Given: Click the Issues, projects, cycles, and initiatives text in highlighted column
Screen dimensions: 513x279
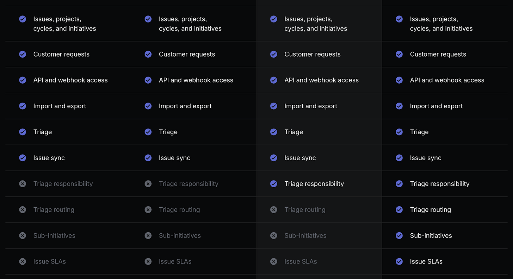Looking at the screenshot, I should point(315,24).
